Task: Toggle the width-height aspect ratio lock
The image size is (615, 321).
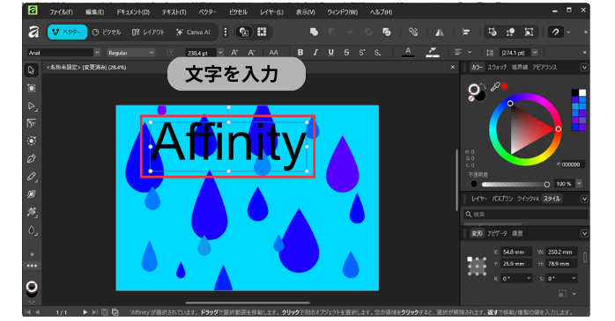Action: point(585,258)
